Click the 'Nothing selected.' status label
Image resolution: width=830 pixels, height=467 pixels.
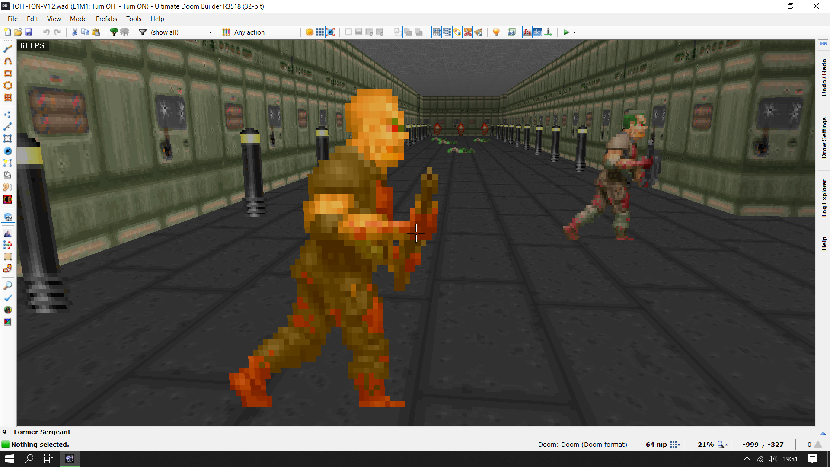(x=40, y=445)
